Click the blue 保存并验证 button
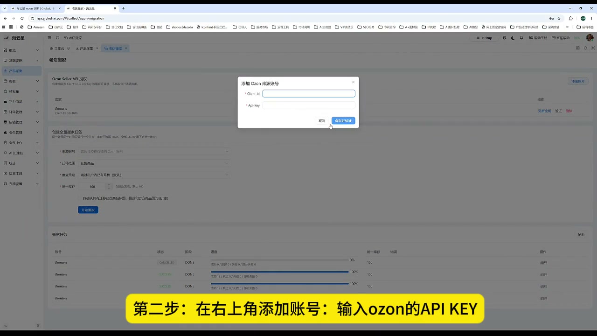Viewport: 597px width, 336px height. point(343,121)
